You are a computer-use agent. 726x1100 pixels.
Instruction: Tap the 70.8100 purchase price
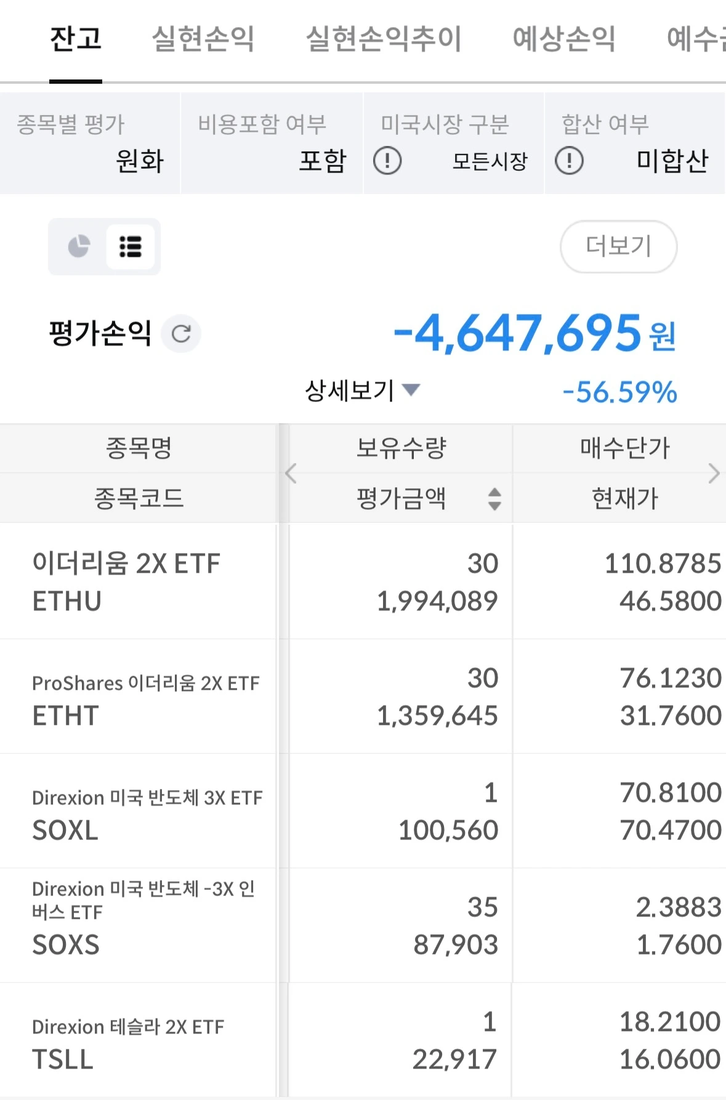tap(670, 792)
